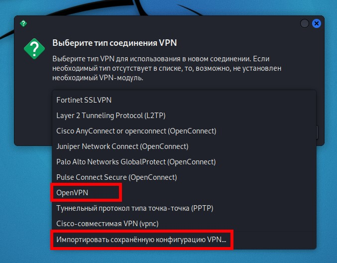The image size is (337, 263).
Task: Click the black Kali dragon shape on wallpaper
Action: [137, 7]
